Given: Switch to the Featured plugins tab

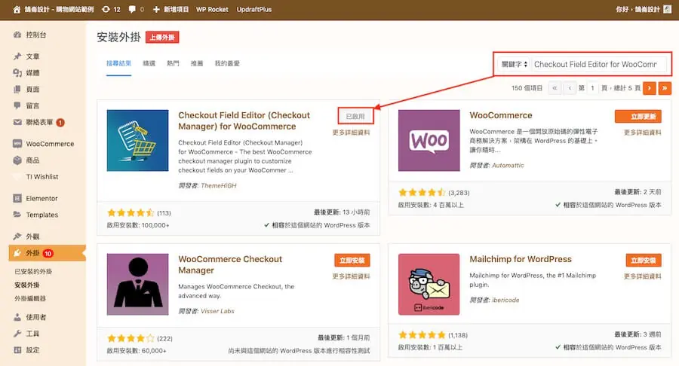Looking at the screenshot, I should 149,63.
